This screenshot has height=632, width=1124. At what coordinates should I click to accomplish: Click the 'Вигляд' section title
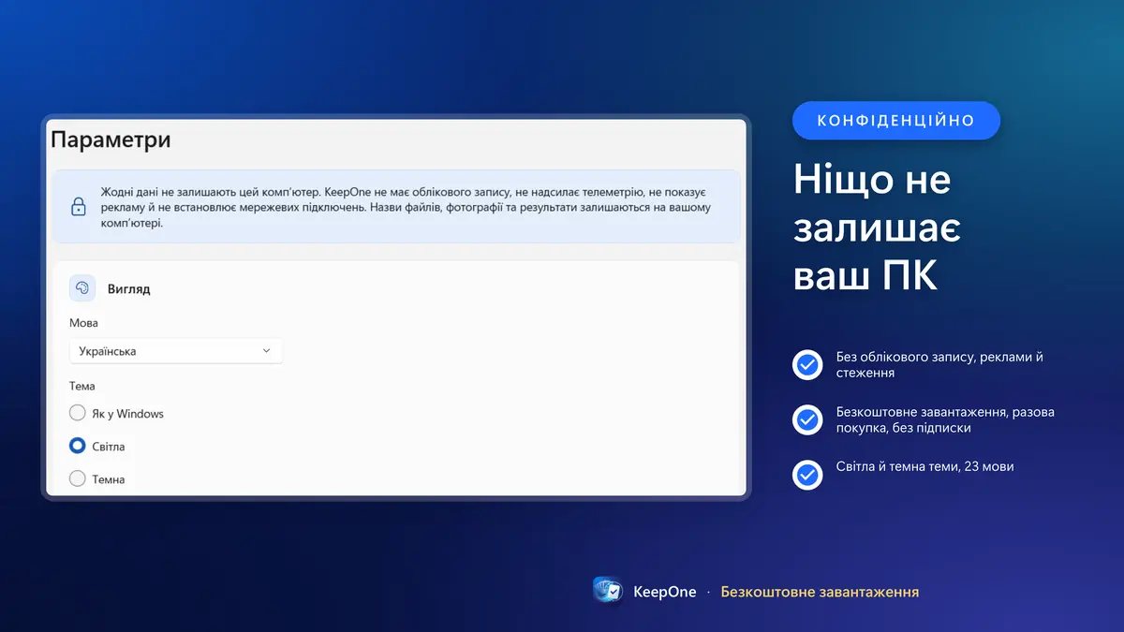(x=129, y=288)
